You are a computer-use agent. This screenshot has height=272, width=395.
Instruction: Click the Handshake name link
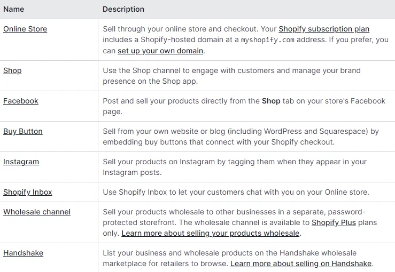[x=23, y=253]
